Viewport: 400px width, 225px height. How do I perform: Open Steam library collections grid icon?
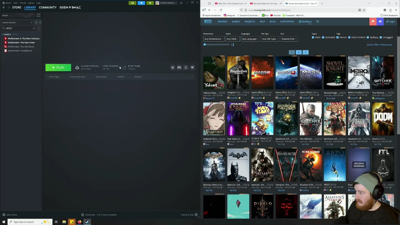tap(38, 15)
